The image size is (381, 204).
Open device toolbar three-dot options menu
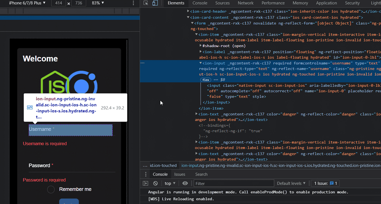(x=134, y=3)
